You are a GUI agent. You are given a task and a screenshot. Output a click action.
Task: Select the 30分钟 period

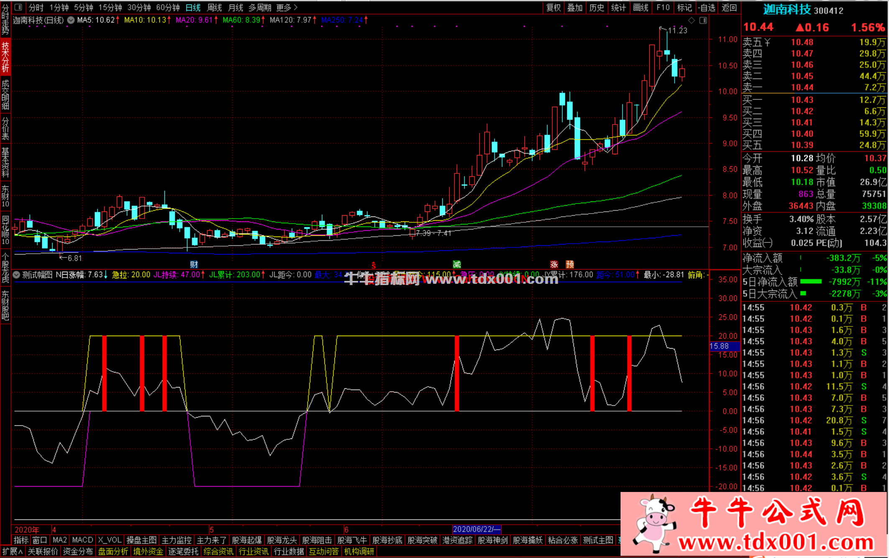click(139, 8)
